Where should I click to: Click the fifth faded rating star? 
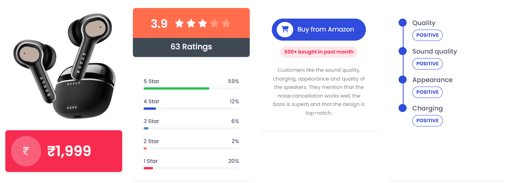(226, 24)
